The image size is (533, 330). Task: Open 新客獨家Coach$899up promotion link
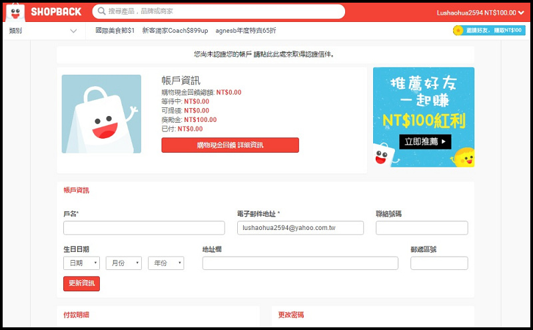tap(175, 31)
